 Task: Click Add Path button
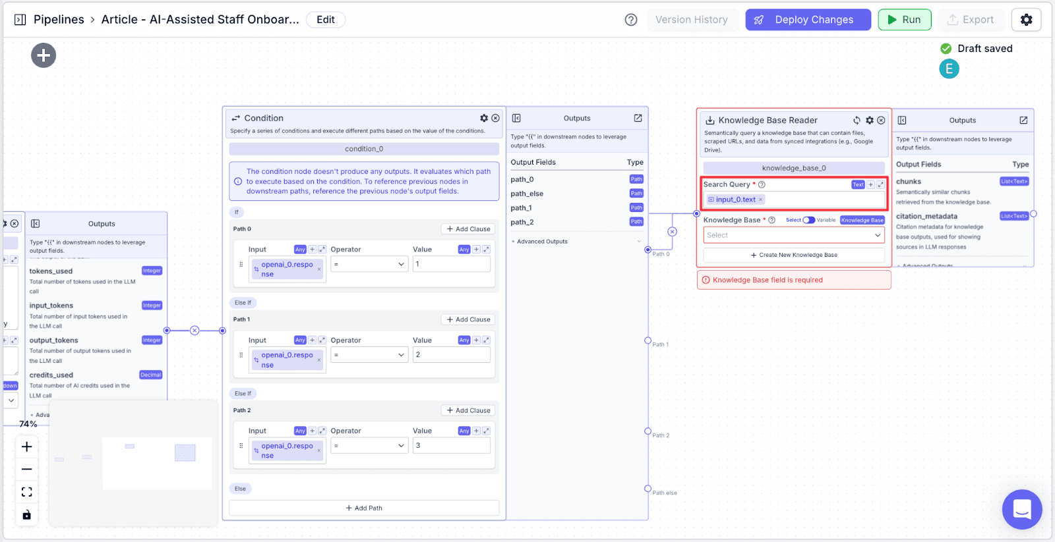(x=364, y=508)
